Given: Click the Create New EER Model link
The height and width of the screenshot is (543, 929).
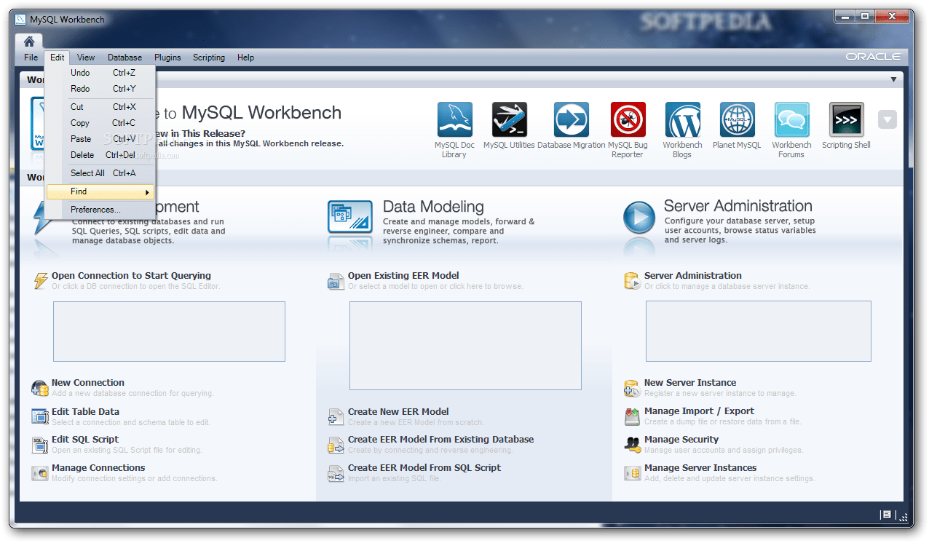Looking at the screenshot, I should pos(398,412).
